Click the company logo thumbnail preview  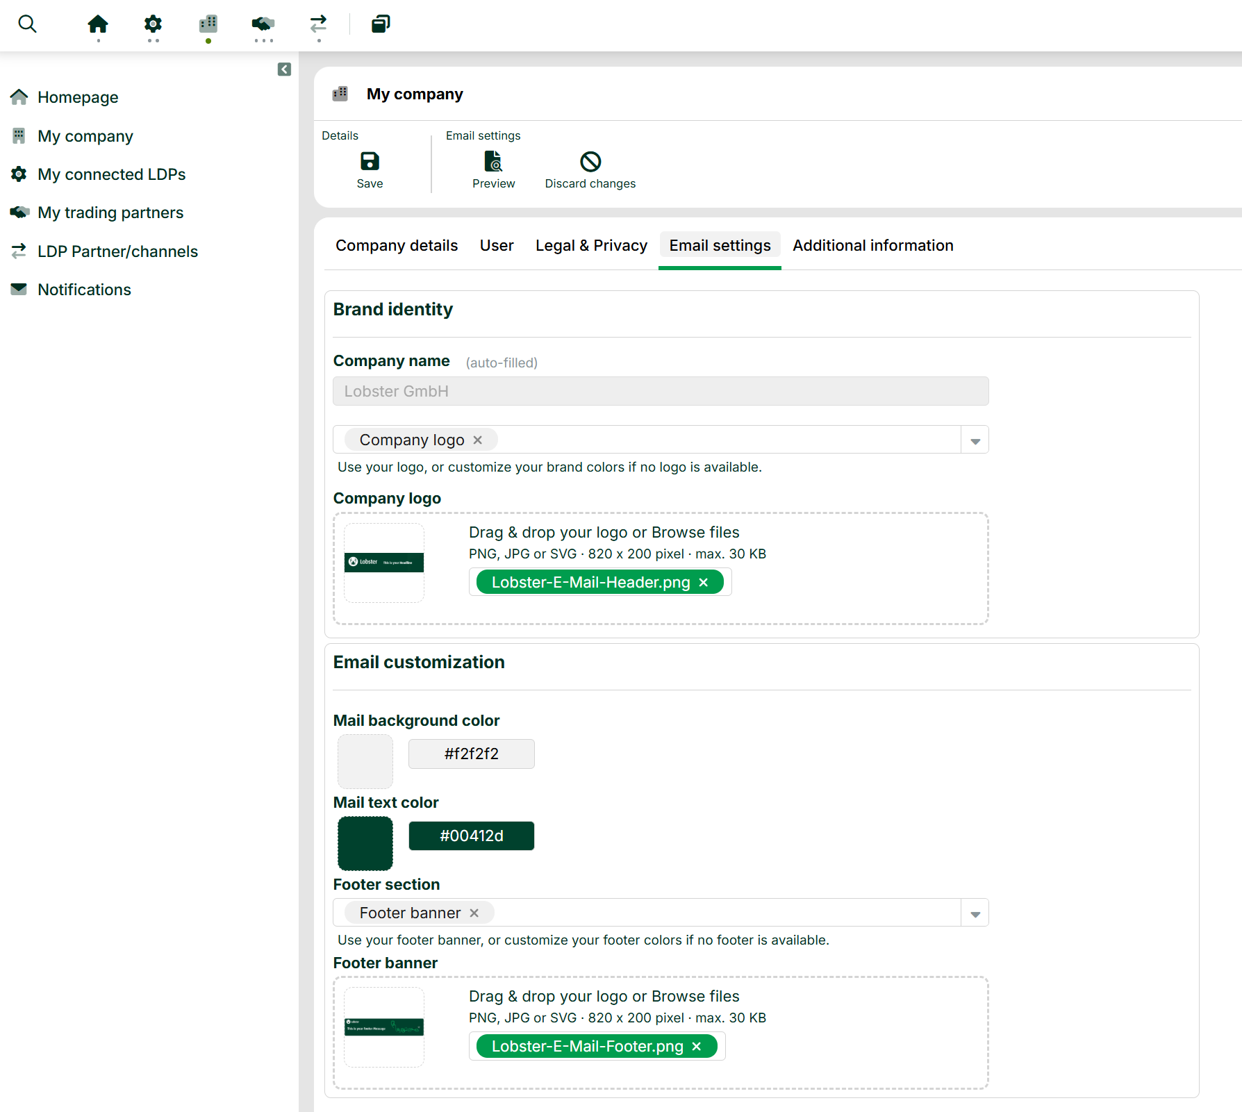pyautogui.click(x=384, y=563)
